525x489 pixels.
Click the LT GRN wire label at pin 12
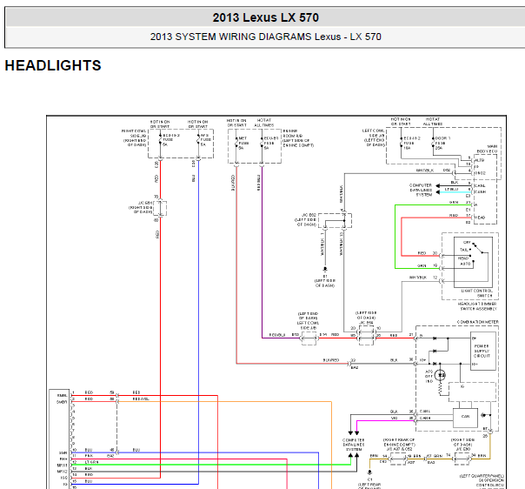[90, 462]
